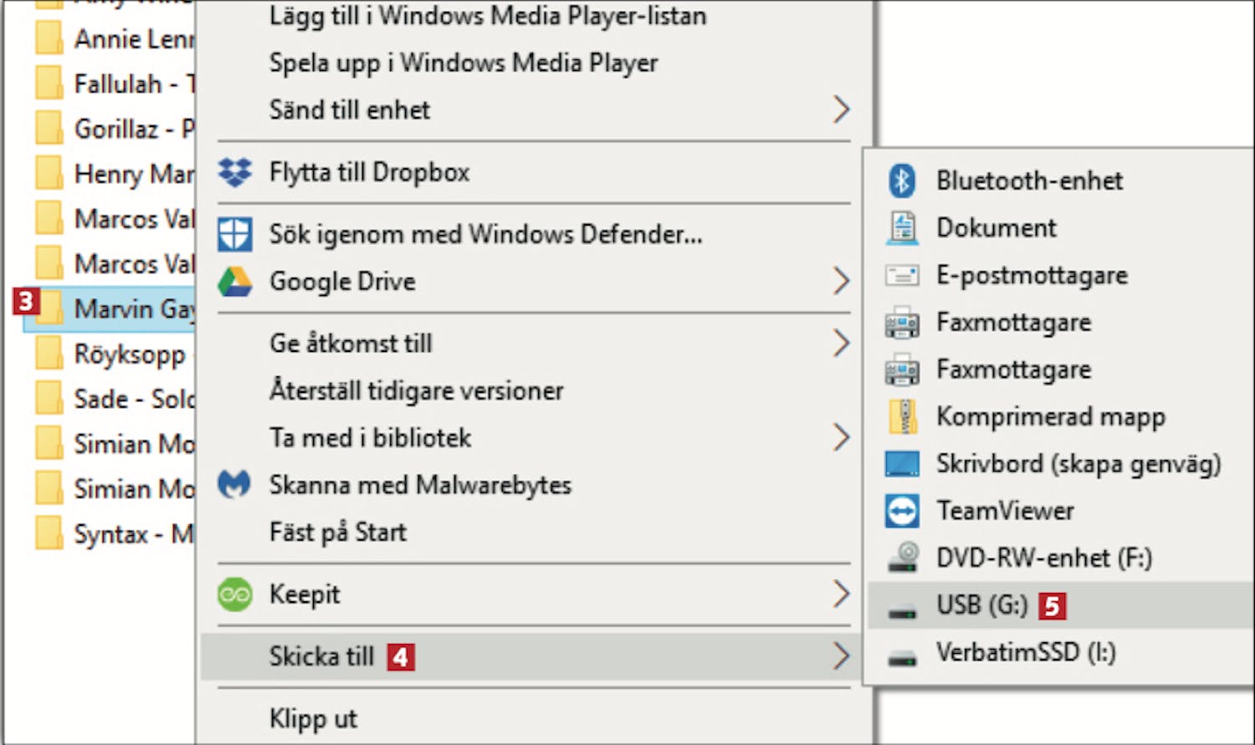Click the Bluetooth-enhet icon
Image resolution: width=1255 pixels, height=745 pixels.
[902, 181]
